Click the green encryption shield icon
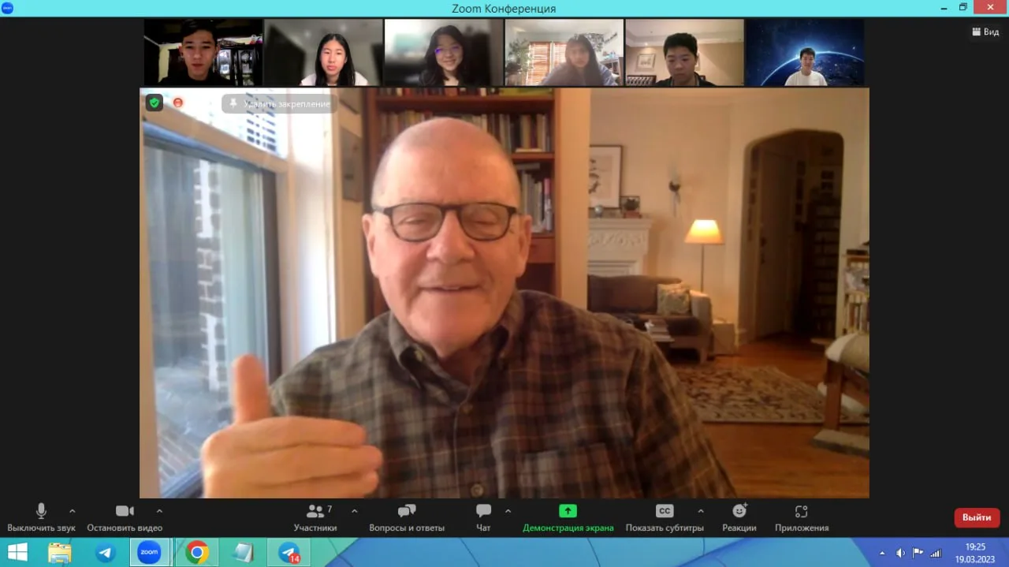1009x567 pixels. pyautogui.click(x=155, y=103)
